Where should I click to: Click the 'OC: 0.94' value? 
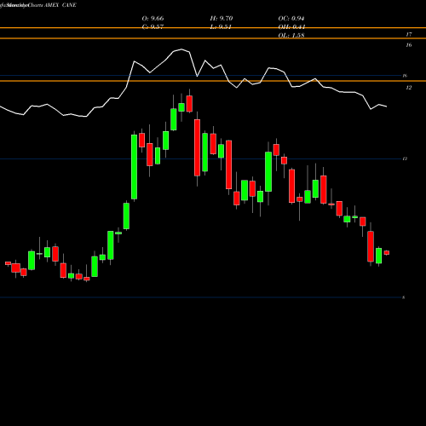[291, 19]
